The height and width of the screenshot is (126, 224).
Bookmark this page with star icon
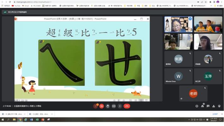click(206, 2)
